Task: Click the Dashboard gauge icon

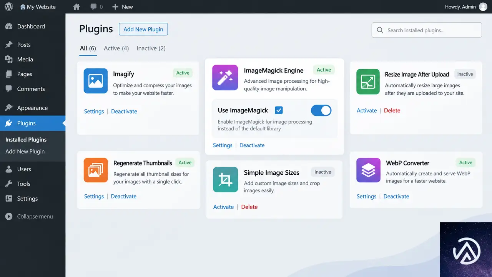Action: (x=9, y=27)
